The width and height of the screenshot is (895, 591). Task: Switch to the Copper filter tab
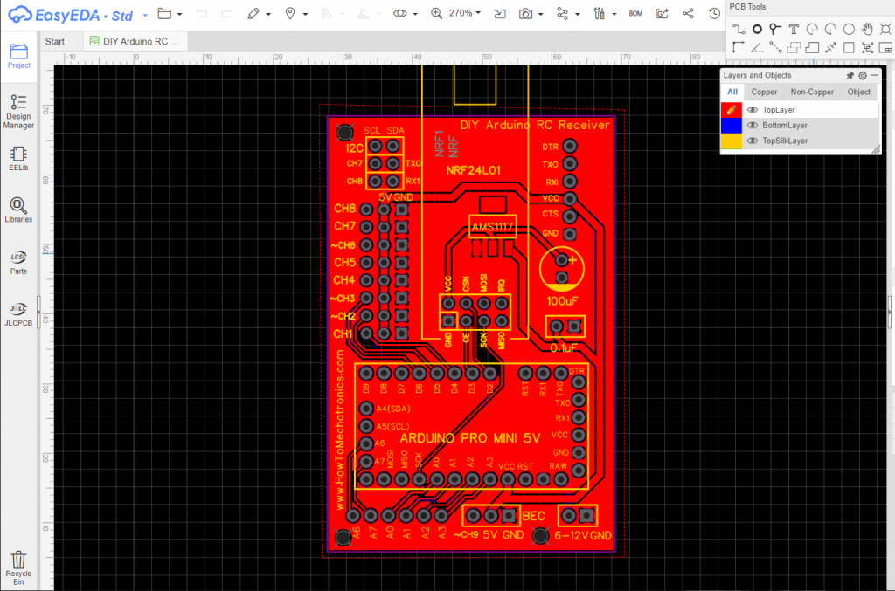tap(764, 91)
